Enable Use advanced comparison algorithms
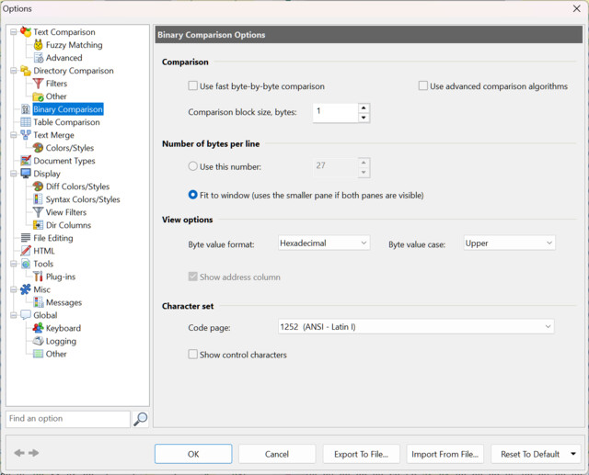Screen dimensions: 589x475 point(423,85)
